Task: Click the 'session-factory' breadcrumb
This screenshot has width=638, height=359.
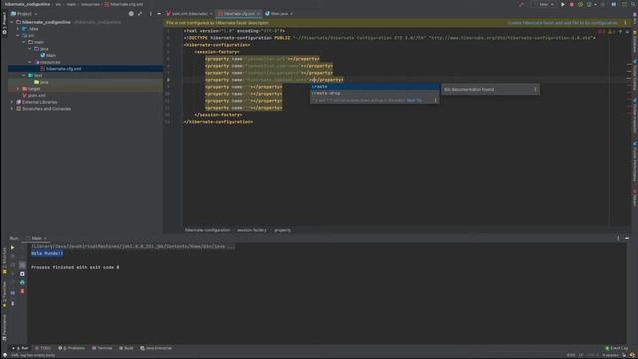Action: [x=252, y=230]
